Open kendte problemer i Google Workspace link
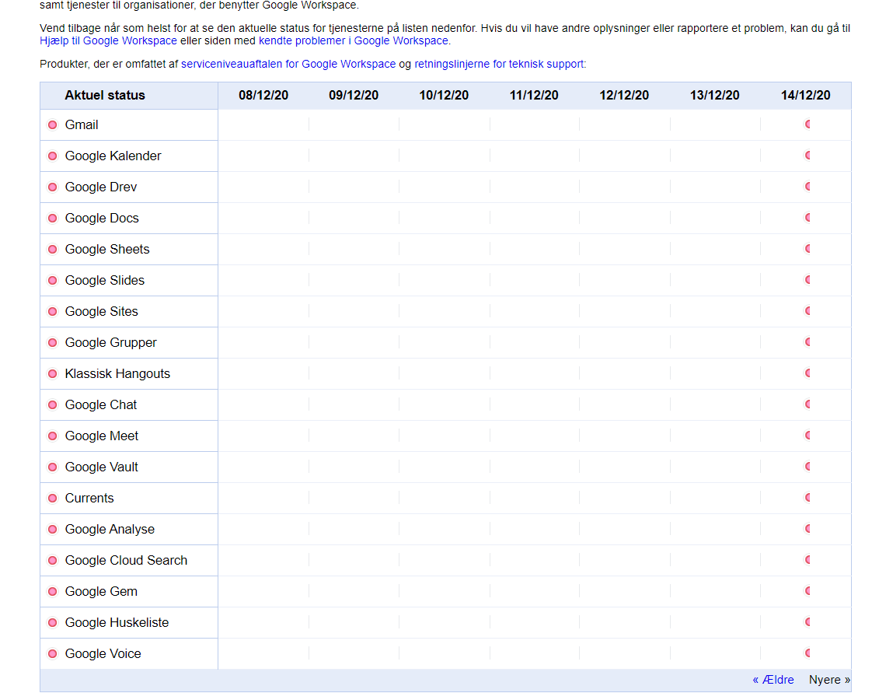The image size is (879, 693). [353, 41]
